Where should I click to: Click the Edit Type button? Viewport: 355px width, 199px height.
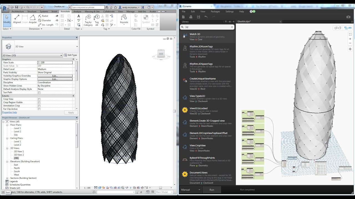click(70, 55)
